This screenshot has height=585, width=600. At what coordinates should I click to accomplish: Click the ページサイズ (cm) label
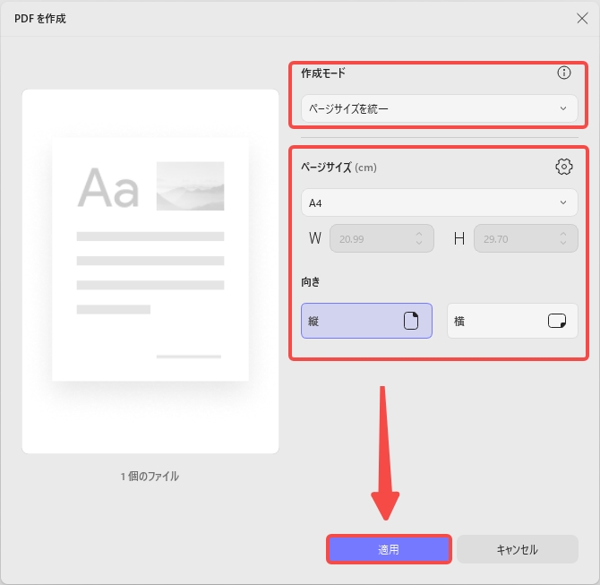(339, 168)
